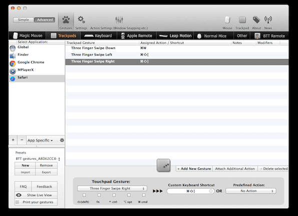
Task: Open the FAQ button
Action: pyautogui.click(x=23, y=186)
